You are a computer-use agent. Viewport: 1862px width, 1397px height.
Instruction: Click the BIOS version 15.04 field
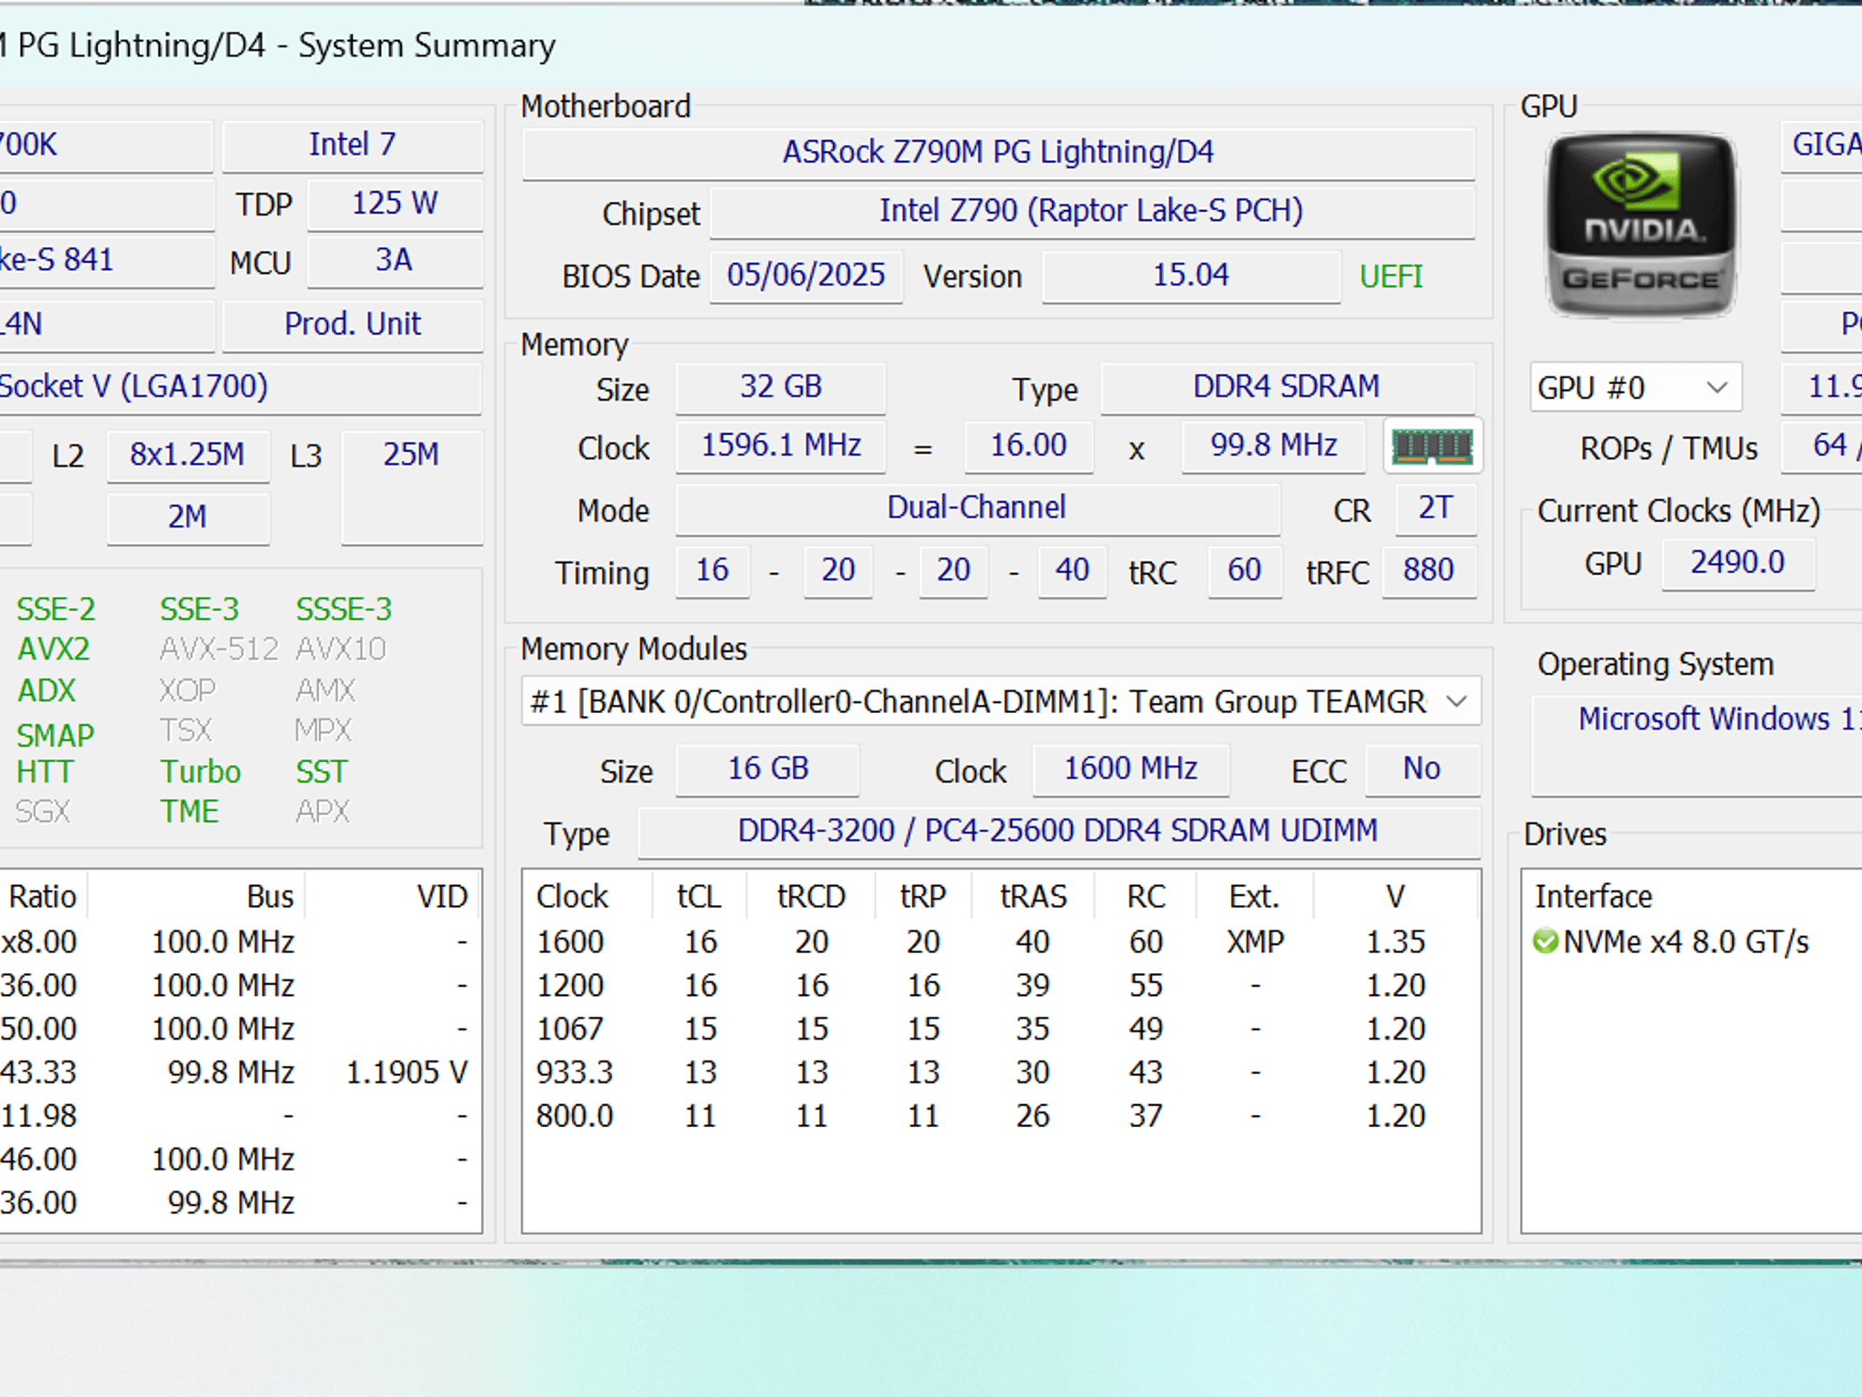point(1191,276)
